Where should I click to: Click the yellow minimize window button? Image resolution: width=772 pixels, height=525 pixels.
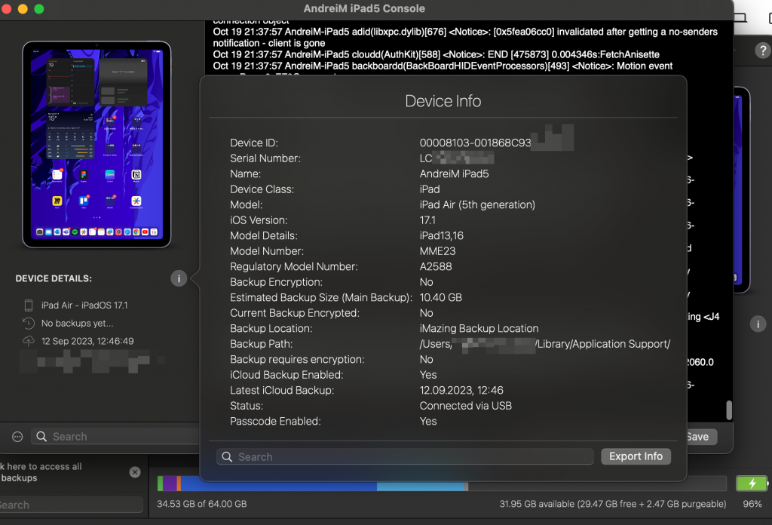(x=23, y=9)
